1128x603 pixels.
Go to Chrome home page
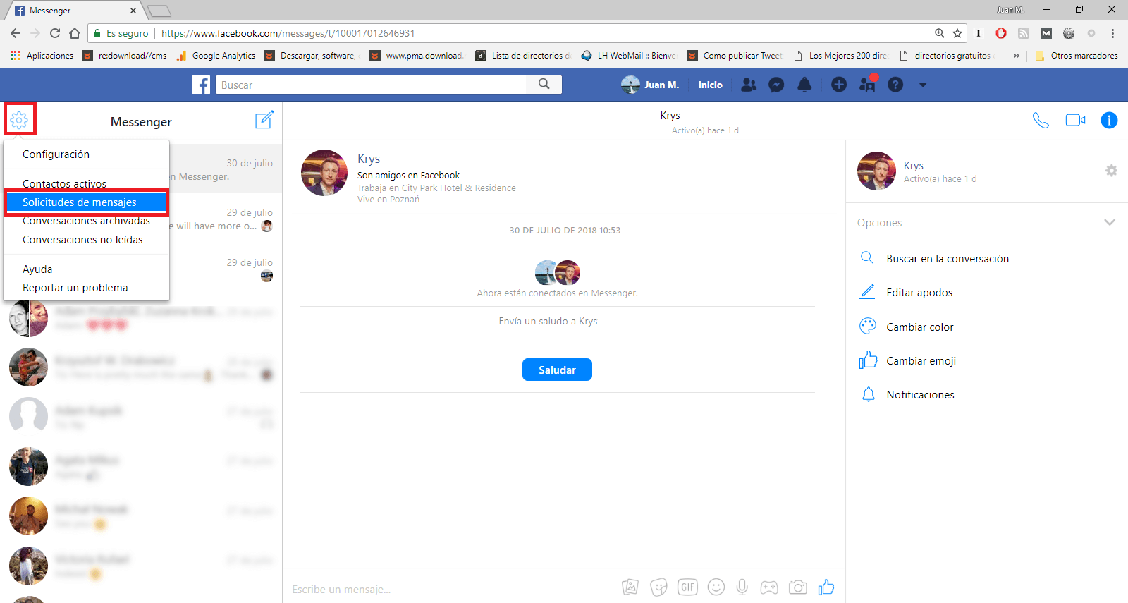coord(75,33)
